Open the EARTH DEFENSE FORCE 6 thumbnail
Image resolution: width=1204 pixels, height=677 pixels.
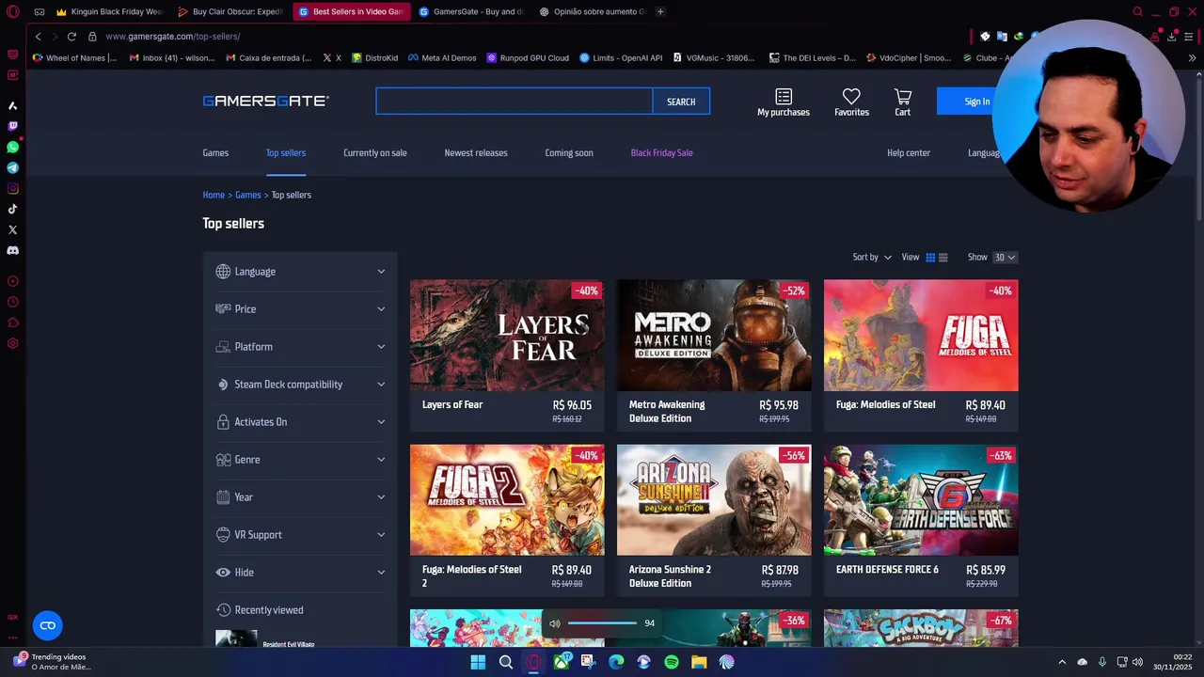[921, 500]
